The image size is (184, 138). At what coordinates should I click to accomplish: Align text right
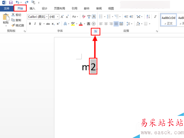point(111,24)
